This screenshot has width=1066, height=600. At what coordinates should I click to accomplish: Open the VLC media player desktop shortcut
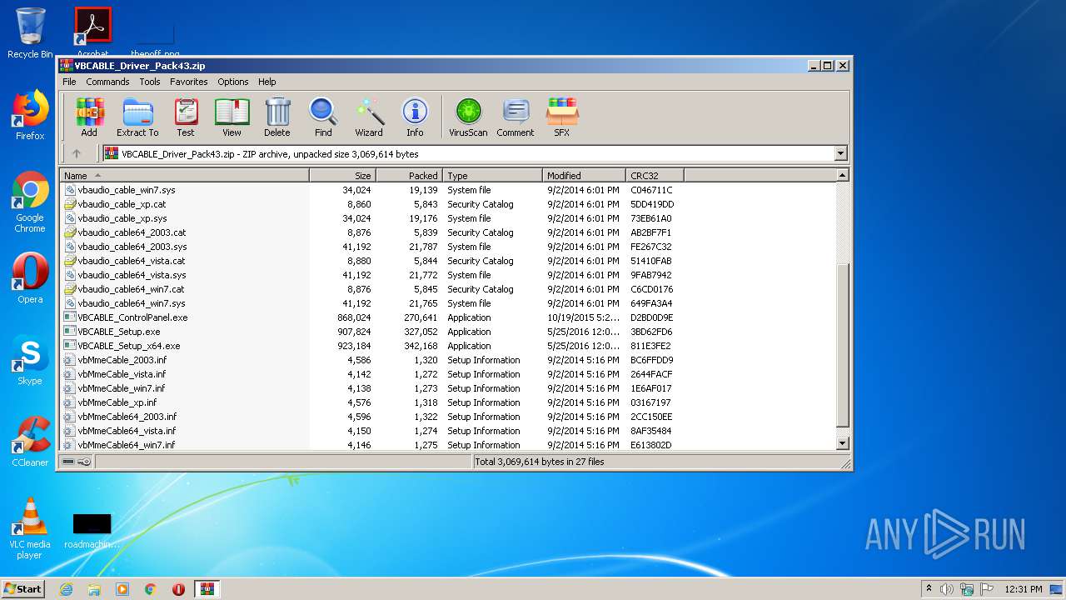[x=30, y=528]
